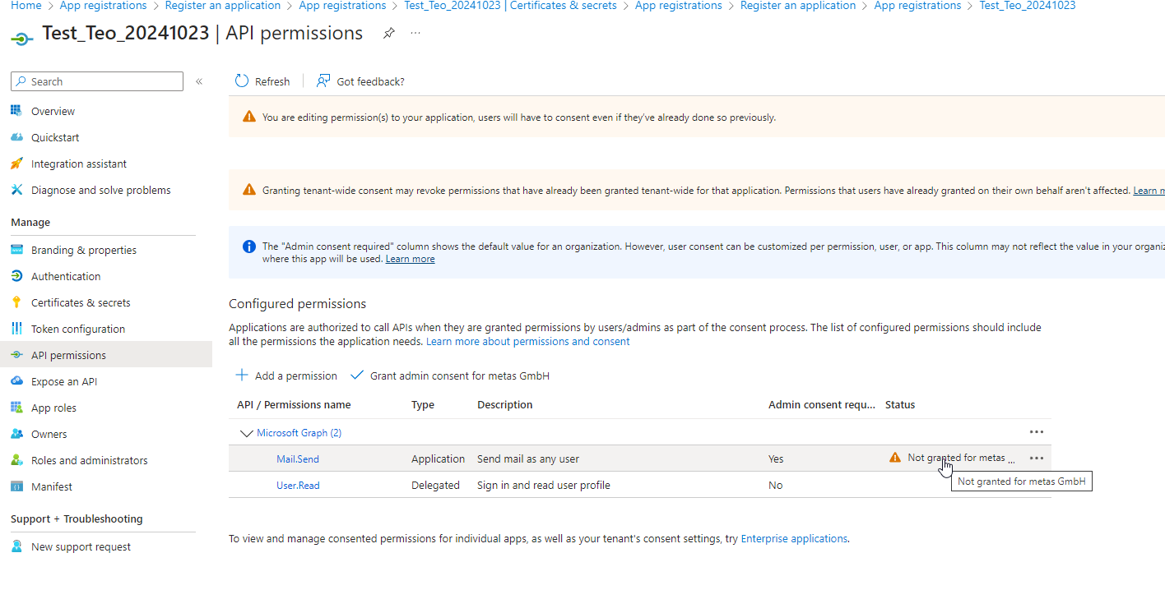The image size is (1165, 599).
Task: Click the Owners people icon
Action: 16,434
